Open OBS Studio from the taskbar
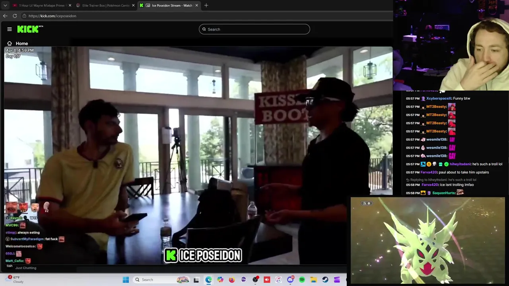 255,280
